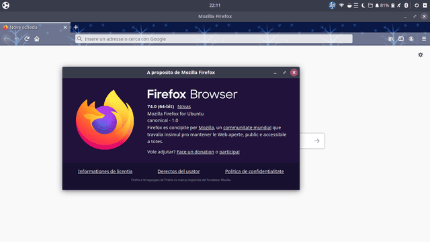Open Politica de confidentialitate link
Image resolution: width=430 pixels, height=242 pixels.
click(x=255, y=171)
